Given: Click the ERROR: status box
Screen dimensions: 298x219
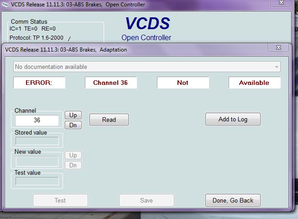Looking at the screenshot, I should [39, 83].
